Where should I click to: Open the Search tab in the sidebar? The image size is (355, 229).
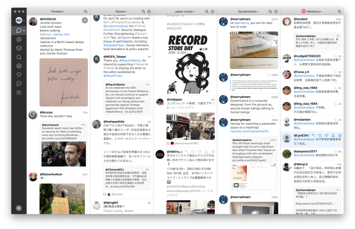(19, 57)
